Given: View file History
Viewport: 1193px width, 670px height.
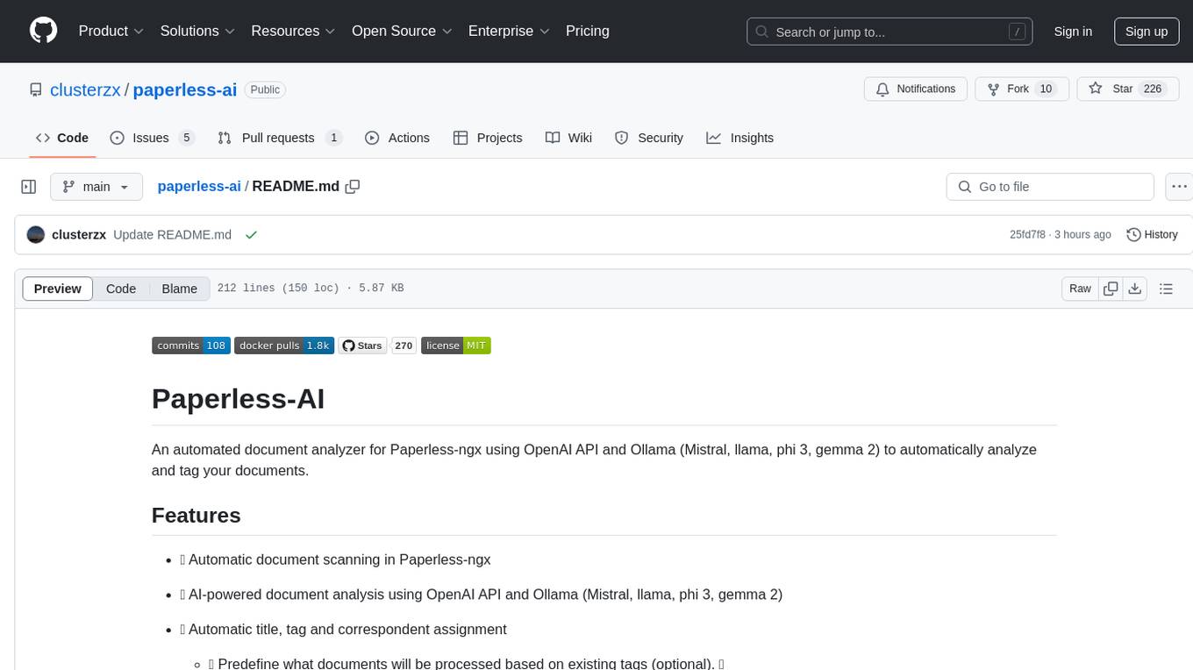Looking at the screenshot, I should pos(1152,235).
